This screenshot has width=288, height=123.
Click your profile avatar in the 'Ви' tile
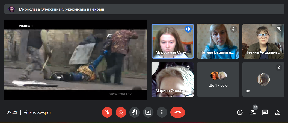(263, 80)
